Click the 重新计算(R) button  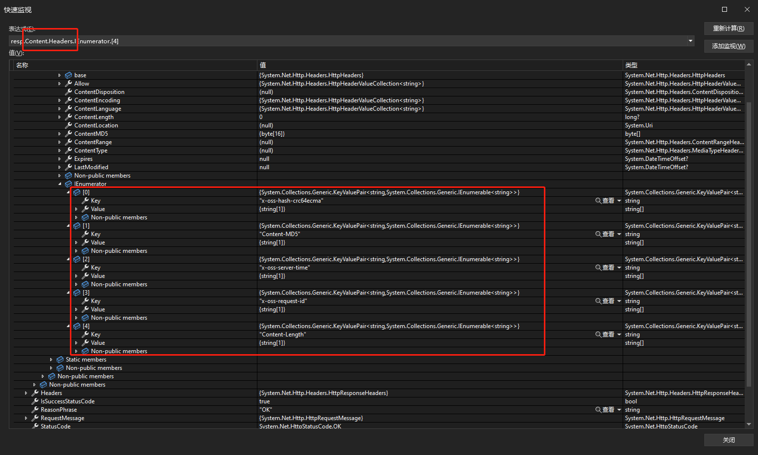[728, 28]
